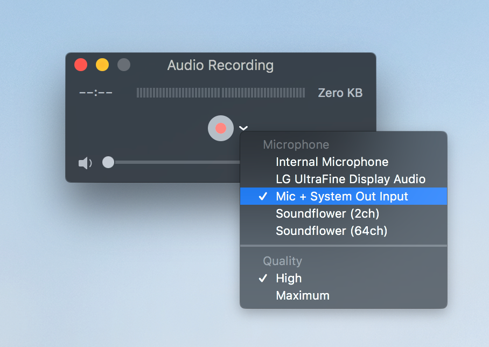This screenshot has height=347, width=489.
Task: Close the Audio Recording window
Action: click(x=81, y=65)
